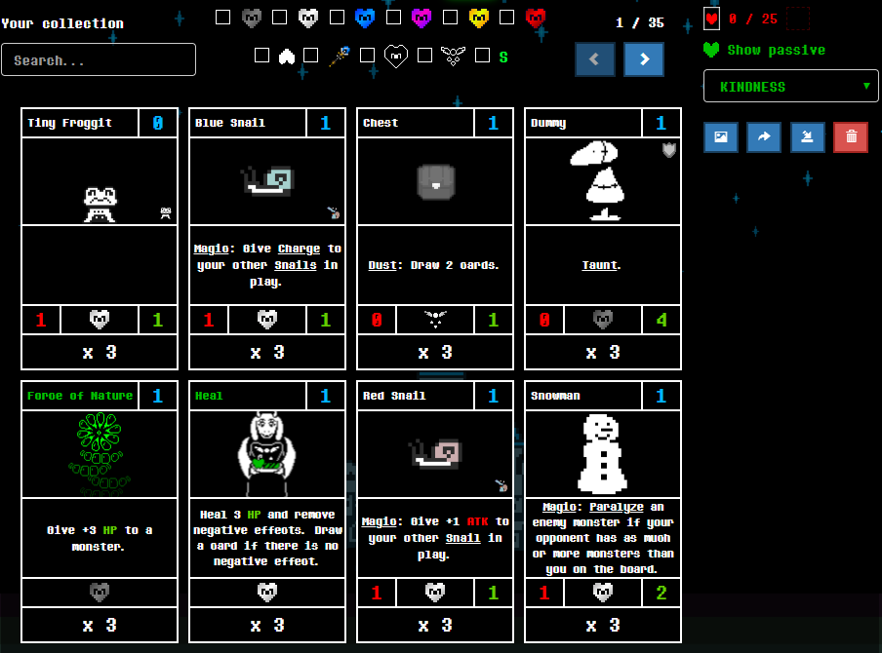
Task: Click the Show passive link
Action: pyautogui.click(x=776, y=50)
